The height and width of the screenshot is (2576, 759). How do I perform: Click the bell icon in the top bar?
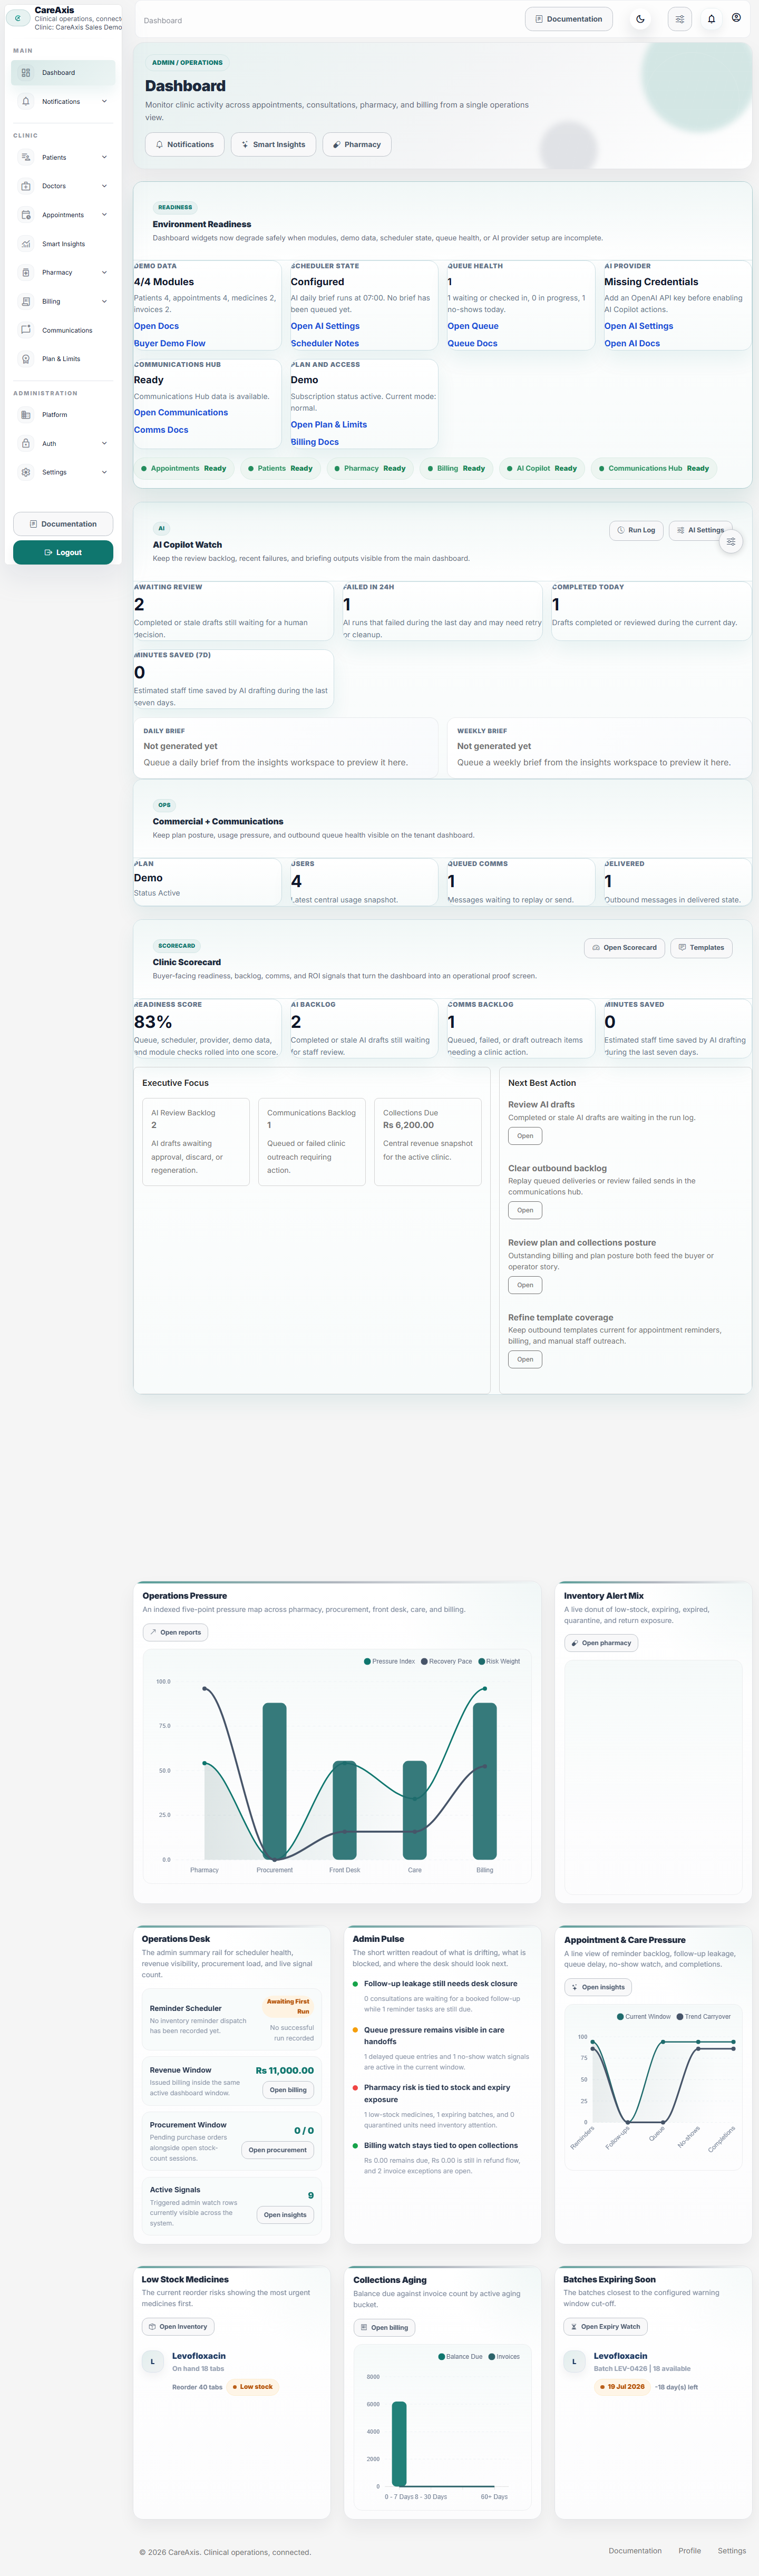pos(711,19)
